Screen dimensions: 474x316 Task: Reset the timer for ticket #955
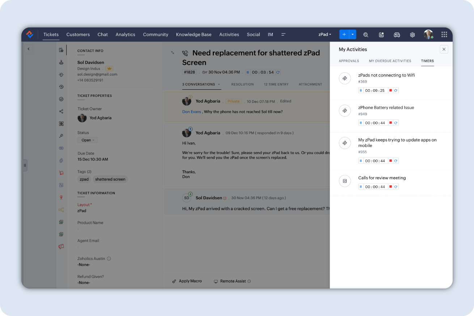tap(396, 161)
